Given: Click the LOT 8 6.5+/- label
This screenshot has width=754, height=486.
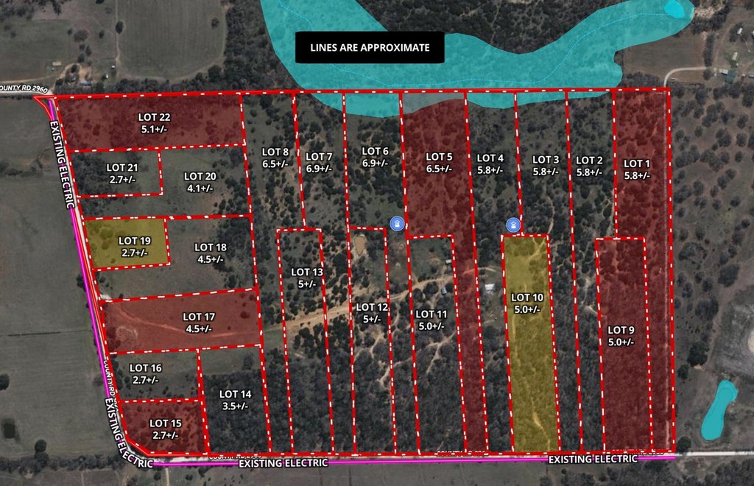Looking at the screenshot, I should [275, 158].
